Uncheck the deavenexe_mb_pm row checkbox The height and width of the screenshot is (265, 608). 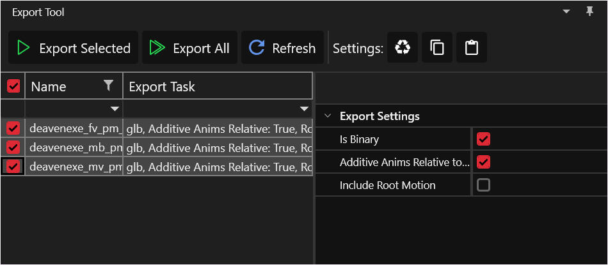pyautogui.click(x=13, y=147)
